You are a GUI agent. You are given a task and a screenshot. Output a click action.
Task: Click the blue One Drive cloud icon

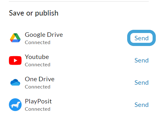pos(15,82)
